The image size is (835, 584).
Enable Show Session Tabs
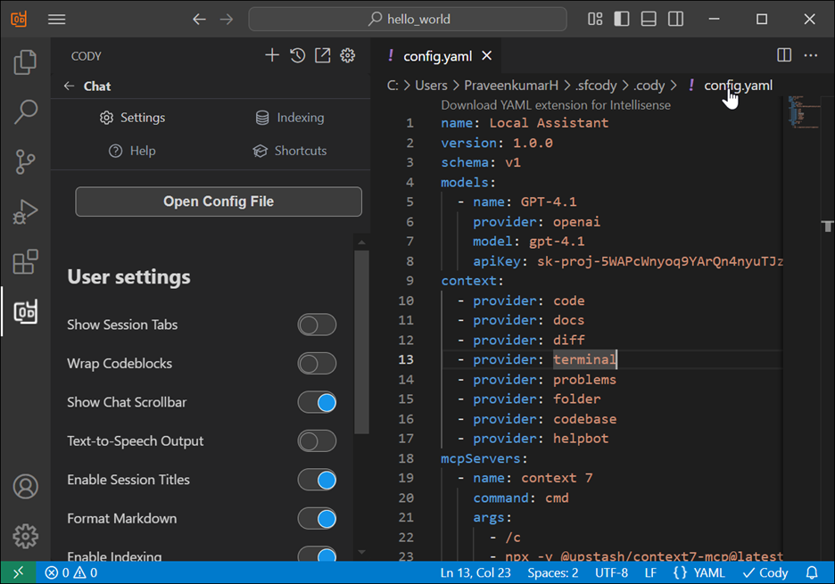point(317,325)
